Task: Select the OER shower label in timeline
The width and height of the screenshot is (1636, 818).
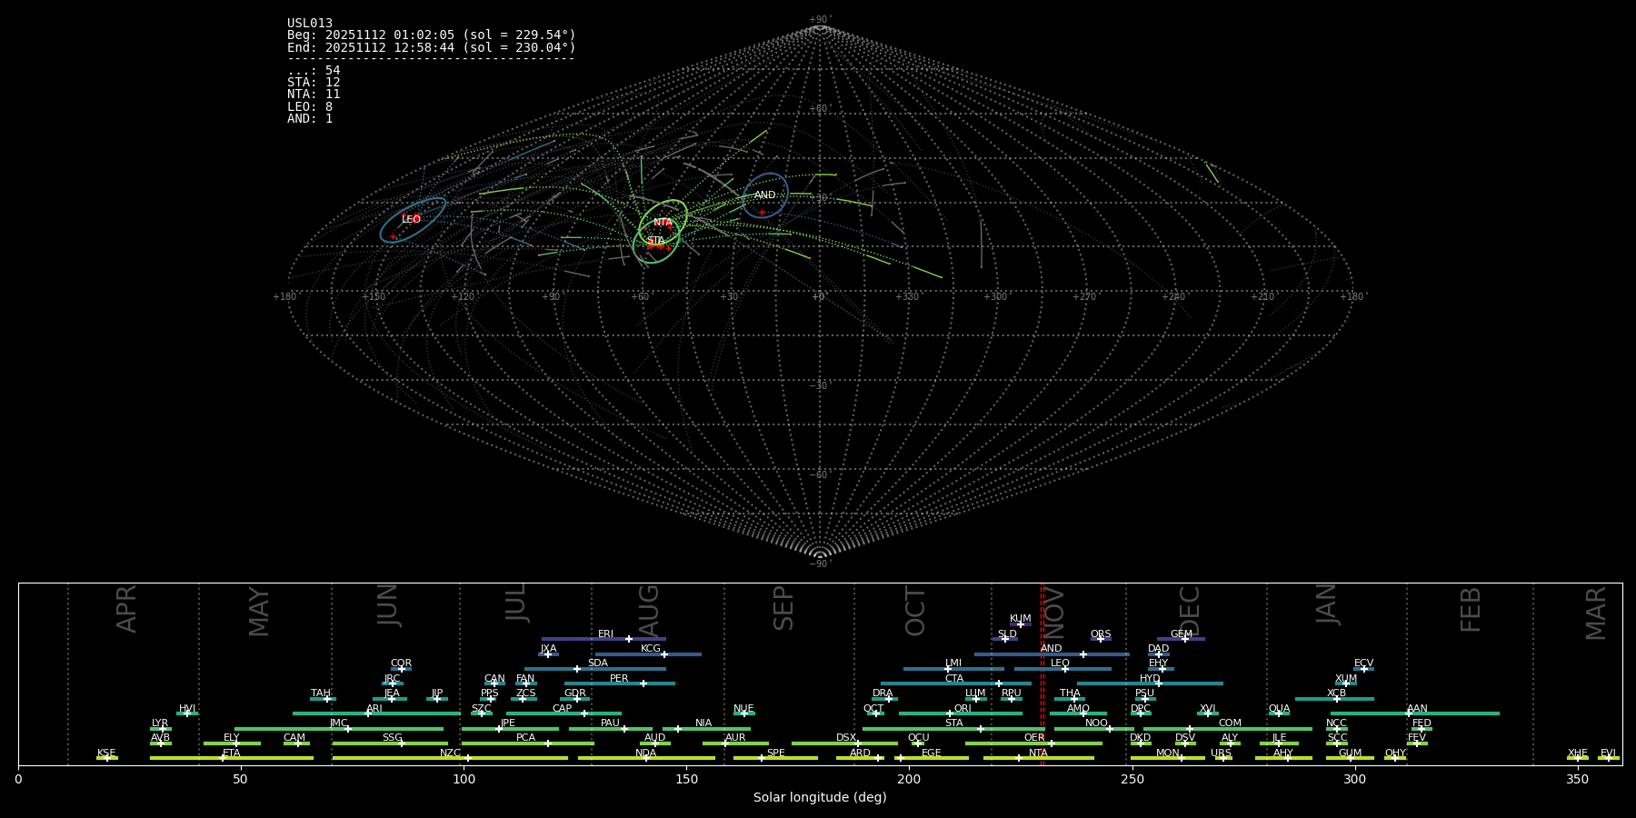Action: pyautogui.click(x=1034, y=738)
